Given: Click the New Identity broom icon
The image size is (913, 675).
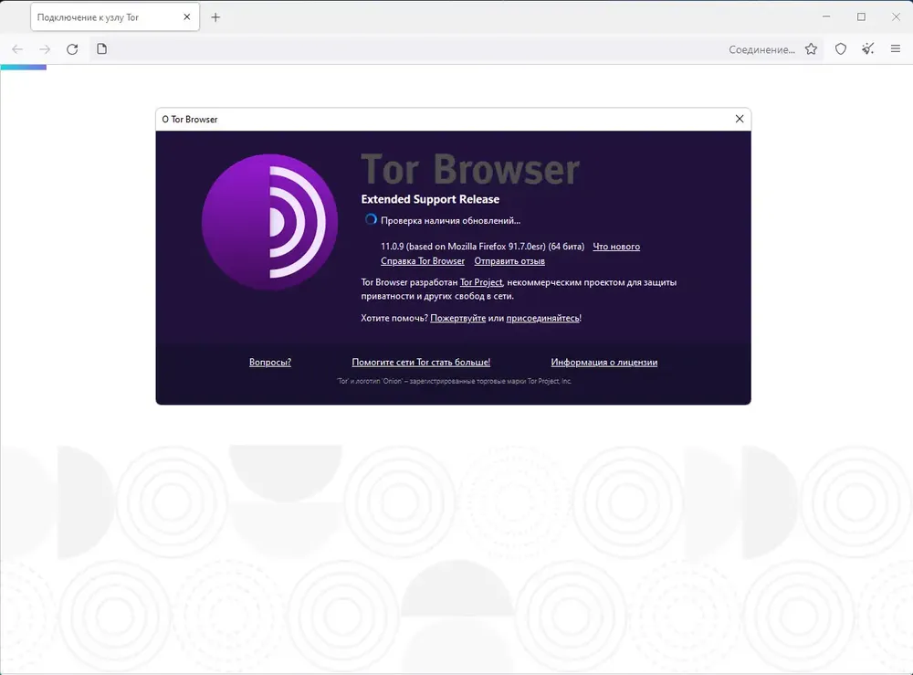Looking at the screenshot, I should (x=868, y=49).
